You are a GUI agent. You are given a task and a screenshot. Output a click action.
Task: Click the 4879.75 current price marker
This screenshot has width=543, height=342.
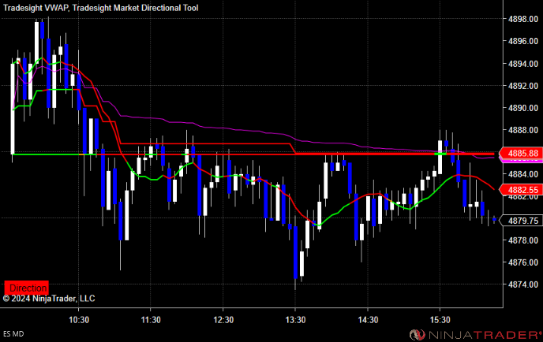point(521,221)
